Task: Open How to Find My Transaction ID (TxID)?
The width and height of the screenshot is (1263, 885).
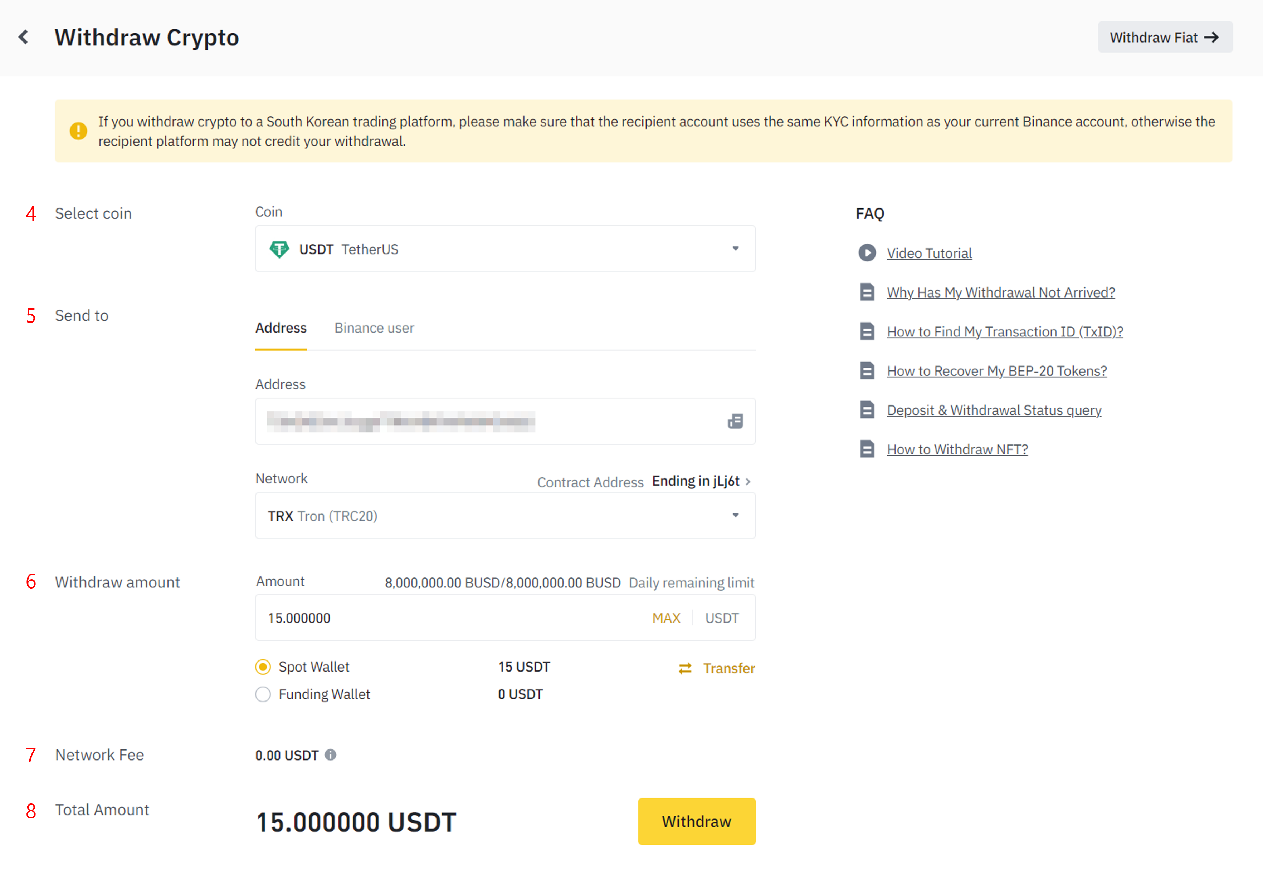Action: (x=1005, y=331)
